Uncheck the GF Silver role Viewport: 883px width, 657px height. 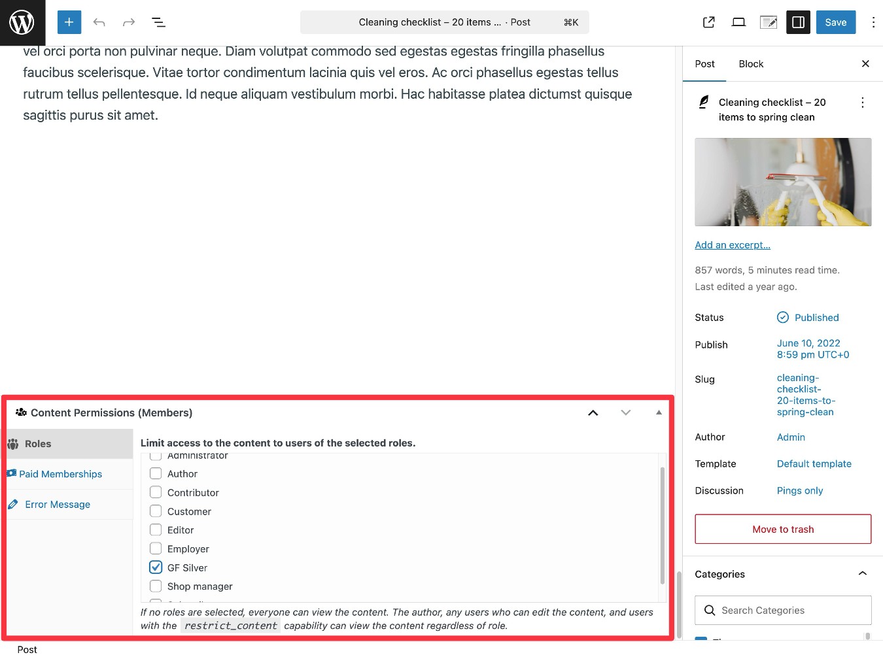pyautogui.click(x=155, y=567)
